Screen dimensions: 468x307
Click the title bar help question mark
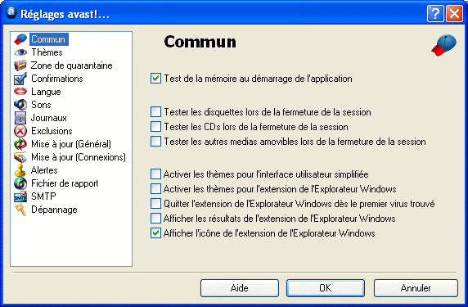(x=435, y=13)
